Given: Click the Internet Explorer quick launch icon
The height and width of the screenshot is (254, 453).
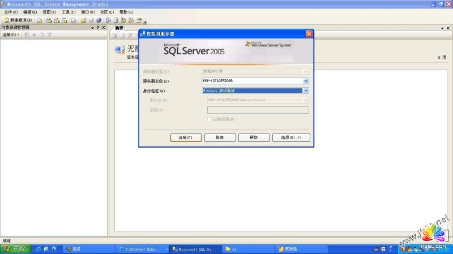Looking at the screenshot, I should (x=39, y=249).
